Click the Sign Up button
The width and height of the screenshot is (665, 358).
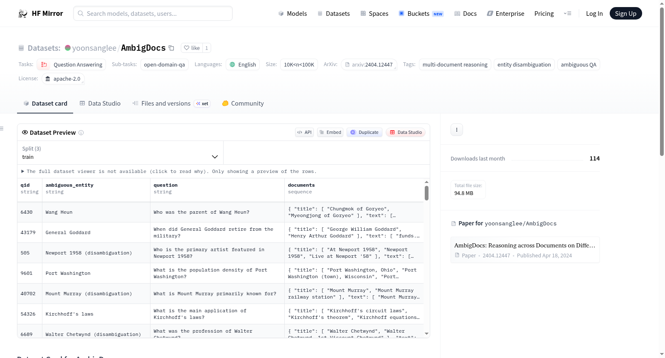(626, 14)
